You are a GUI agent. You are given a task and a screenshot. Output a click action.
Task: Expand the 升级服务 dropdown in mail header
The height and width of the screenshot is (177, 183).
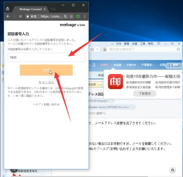[148, 65]
